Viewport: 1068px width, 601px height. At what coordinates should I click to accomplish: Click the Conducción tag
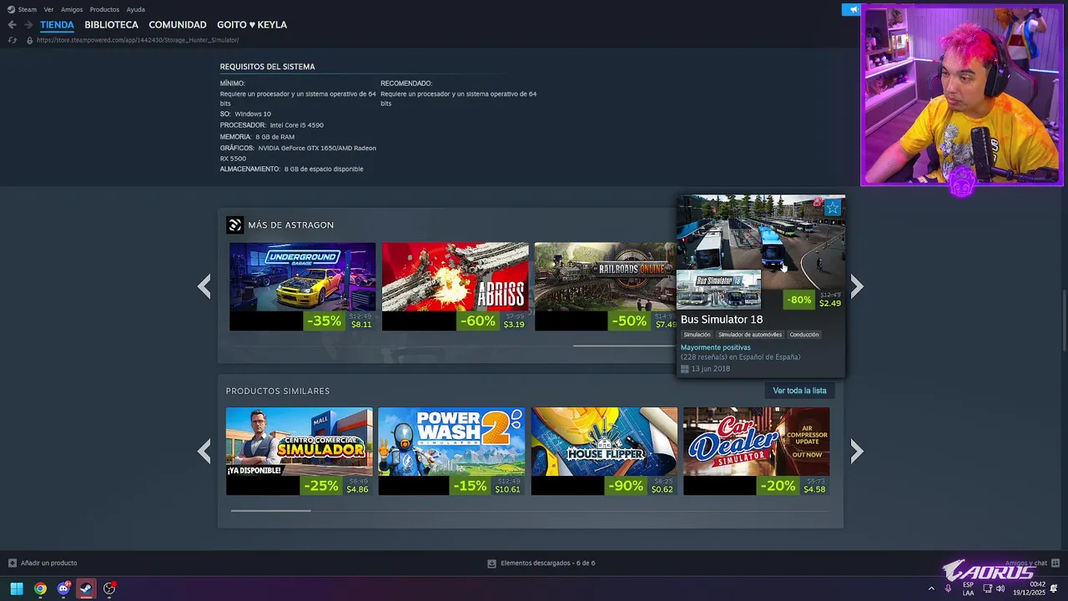tap(804, 335)
